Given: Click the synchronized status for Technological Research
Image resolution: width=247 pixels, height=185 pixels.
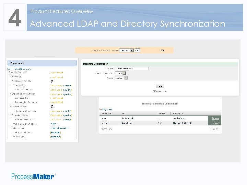Looking at the screenshot, I should coord(57,102).
